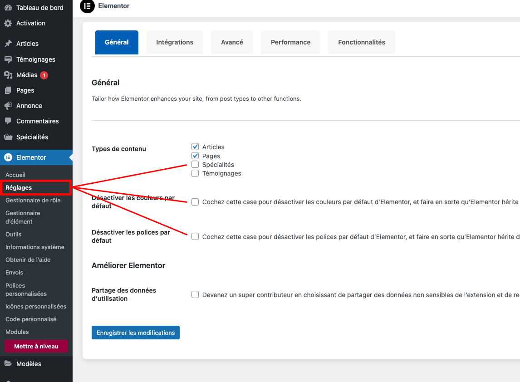Screen dimensions: 520x382
Task: Click the Elementor menu label
Action: click(x=31, y=157)
